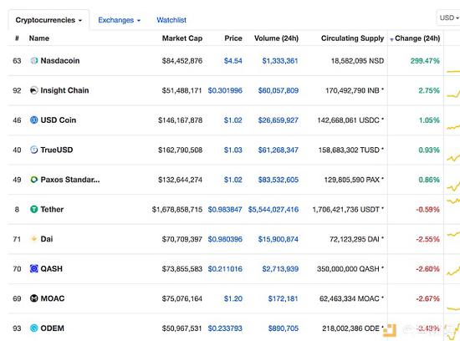Click TrueUSD price $1.03
460x341 pixels.
233,150
